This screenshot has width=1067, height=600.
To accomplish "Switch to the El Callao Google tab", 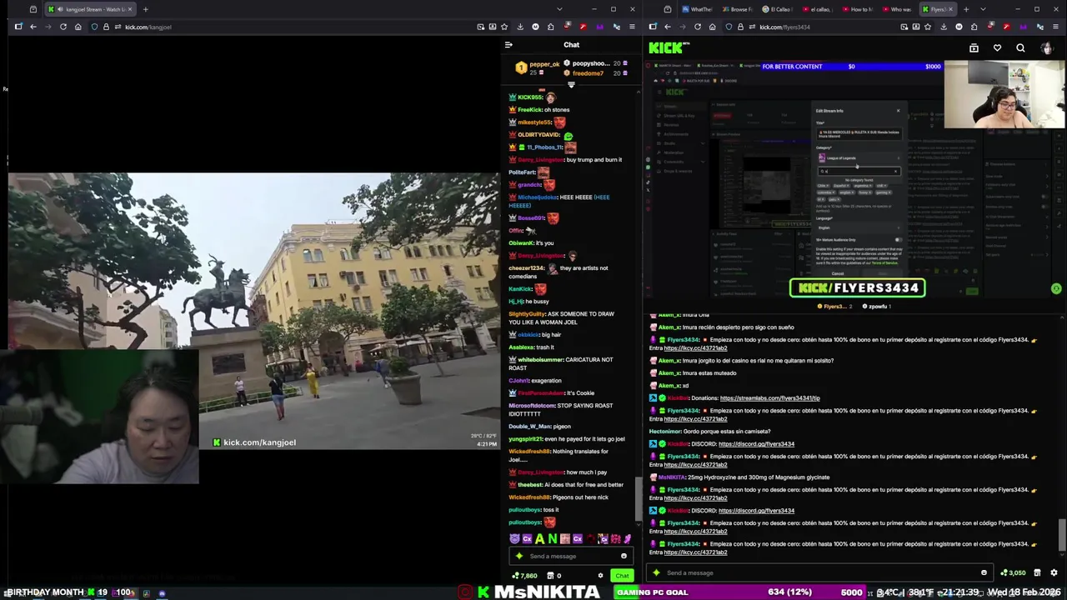I will coord(777,9).
